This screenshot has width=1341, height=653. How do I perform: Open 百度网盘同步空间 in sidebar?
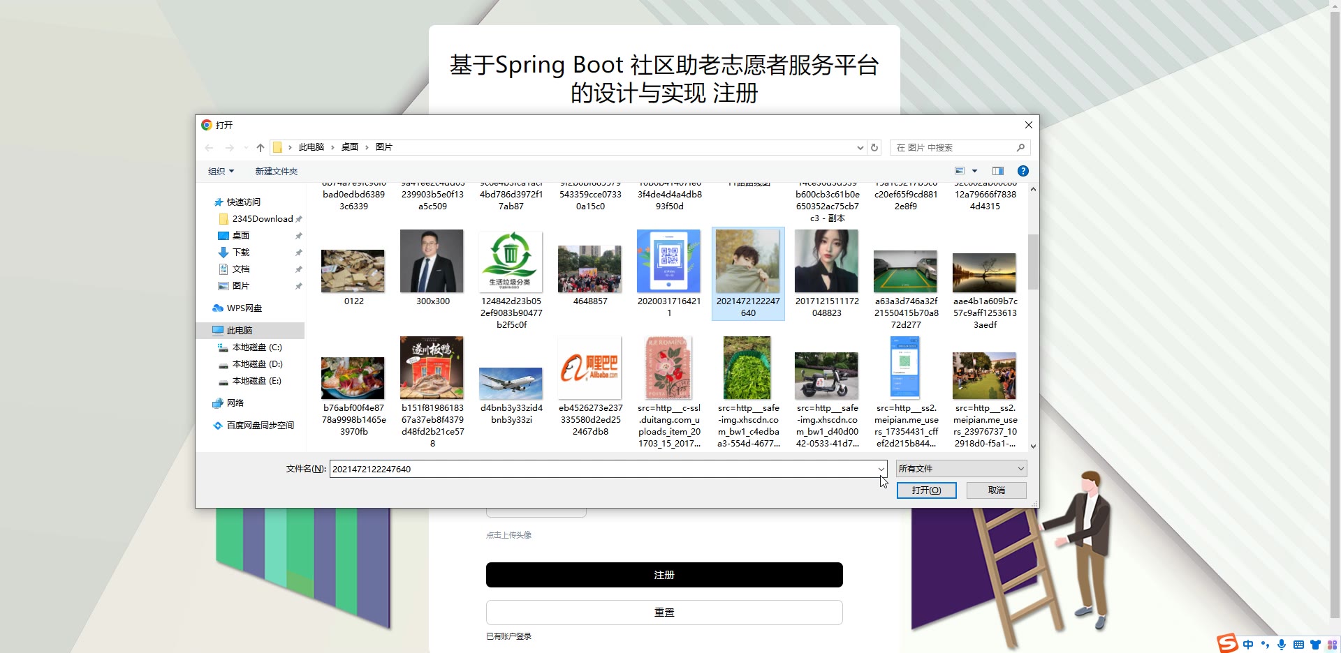pos(260,426)
